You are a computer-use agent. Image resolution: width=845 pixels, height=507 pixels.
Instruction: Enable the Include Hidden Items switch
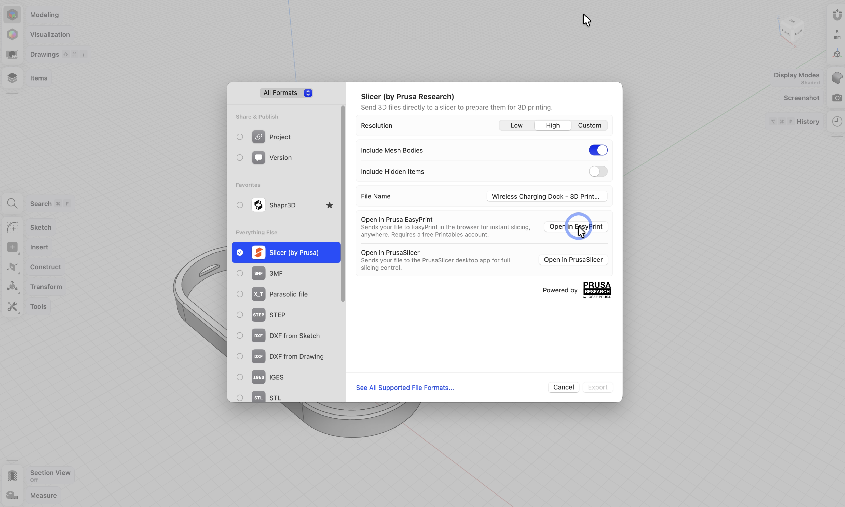[x=598, y=171]
